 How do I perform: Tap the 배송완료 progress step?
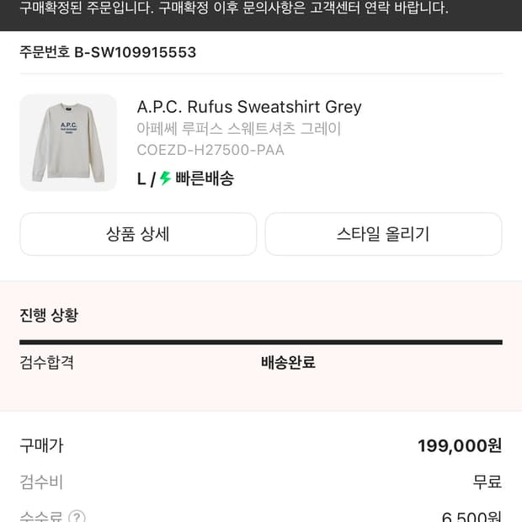pos(288,363)
